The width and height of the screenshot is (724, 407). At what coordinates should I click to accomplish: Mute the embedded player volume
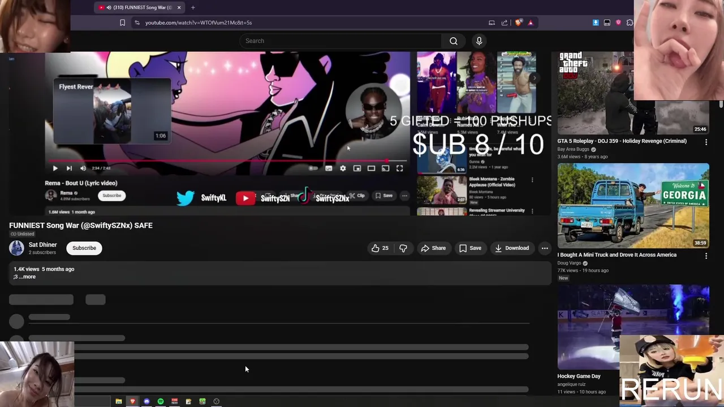[x=83, y=168]
